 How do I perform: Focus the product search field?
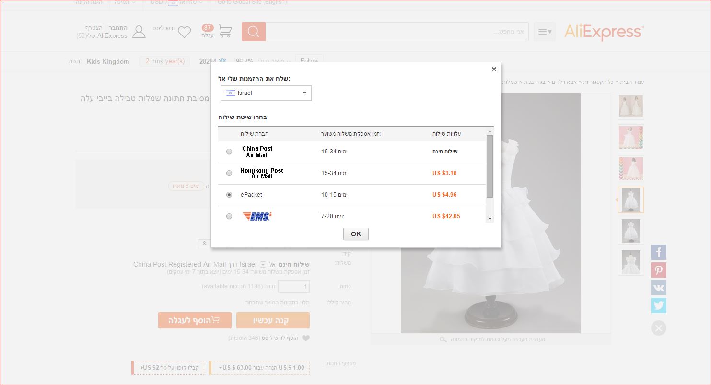point(397,32)
